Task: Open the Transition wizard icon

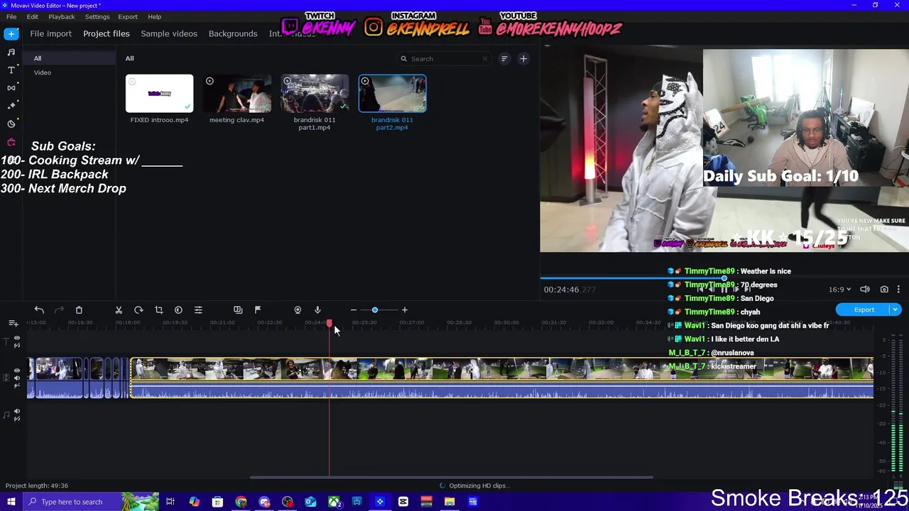Action: point(238,310)
